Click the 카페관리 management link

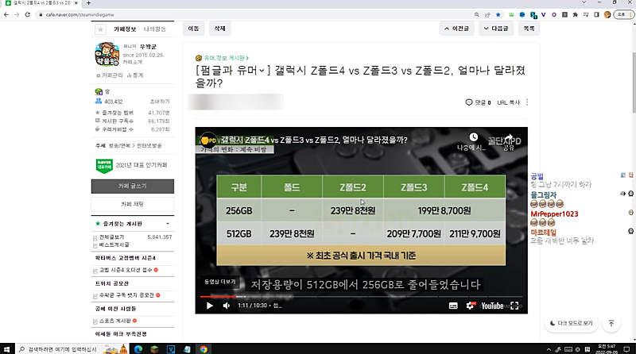coord(110,75)
